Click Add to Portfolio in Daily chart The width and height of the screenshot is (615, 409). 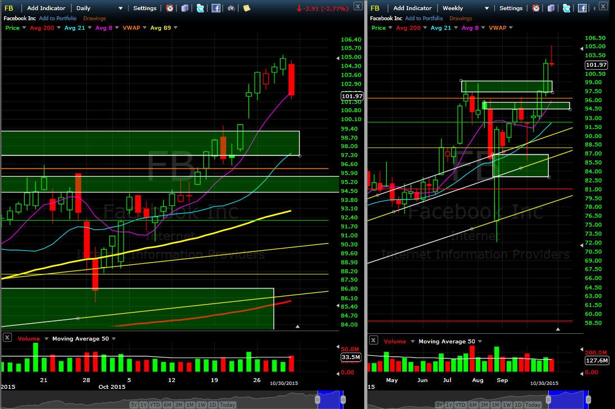click(x=58, y=18)
